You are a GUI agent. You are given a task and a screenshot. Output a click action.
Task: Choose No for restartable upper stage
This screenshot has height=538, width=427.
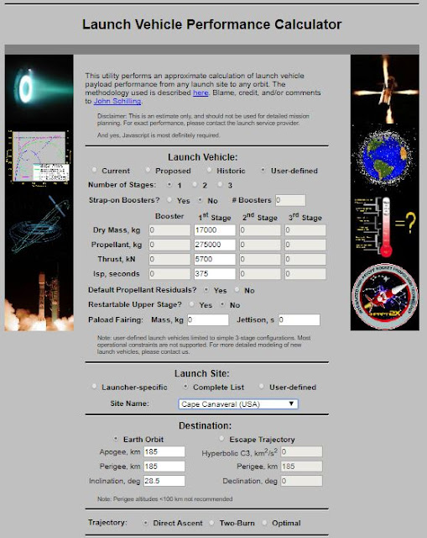click(222, 304)
